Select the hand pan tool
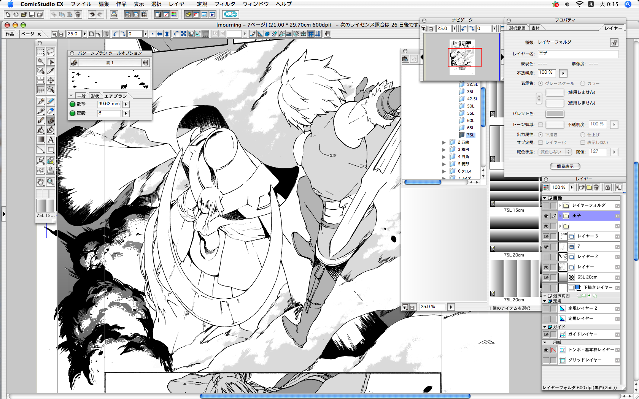Viewport: 639px width, 399px height. tap(41, 182)
